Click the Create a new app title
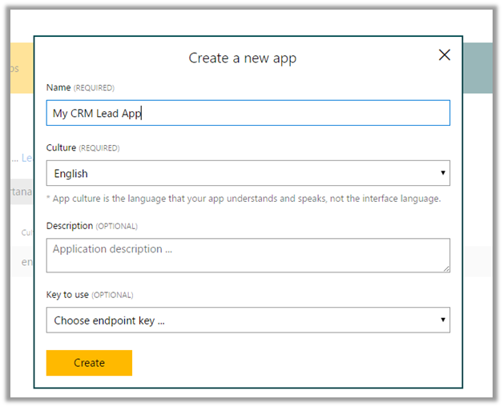The width and height of the screenshot is (503, 407). [x=242, y=58]
